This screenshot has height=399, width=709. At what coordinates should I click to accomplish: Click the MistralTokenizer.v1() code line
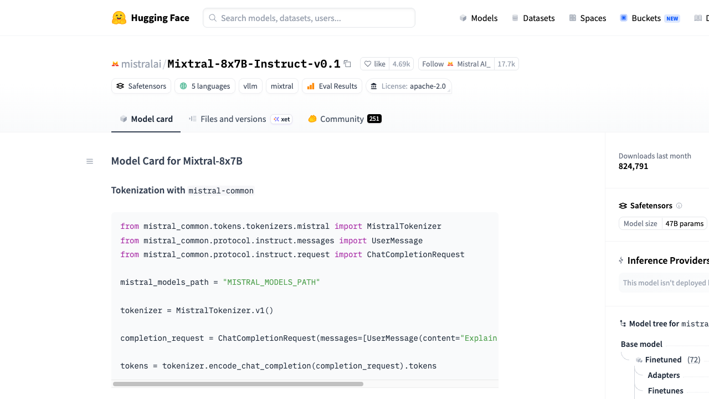point(197,310)
